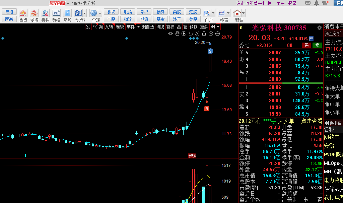Click the red 买 buy button
Screen dimensions: 343x203
click(x=307, y=45)
